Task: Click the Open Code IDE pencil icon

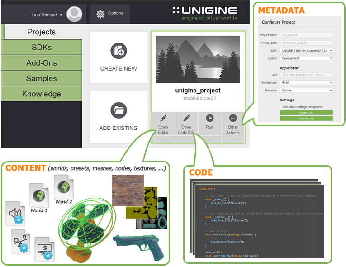Action: (186, 118)
